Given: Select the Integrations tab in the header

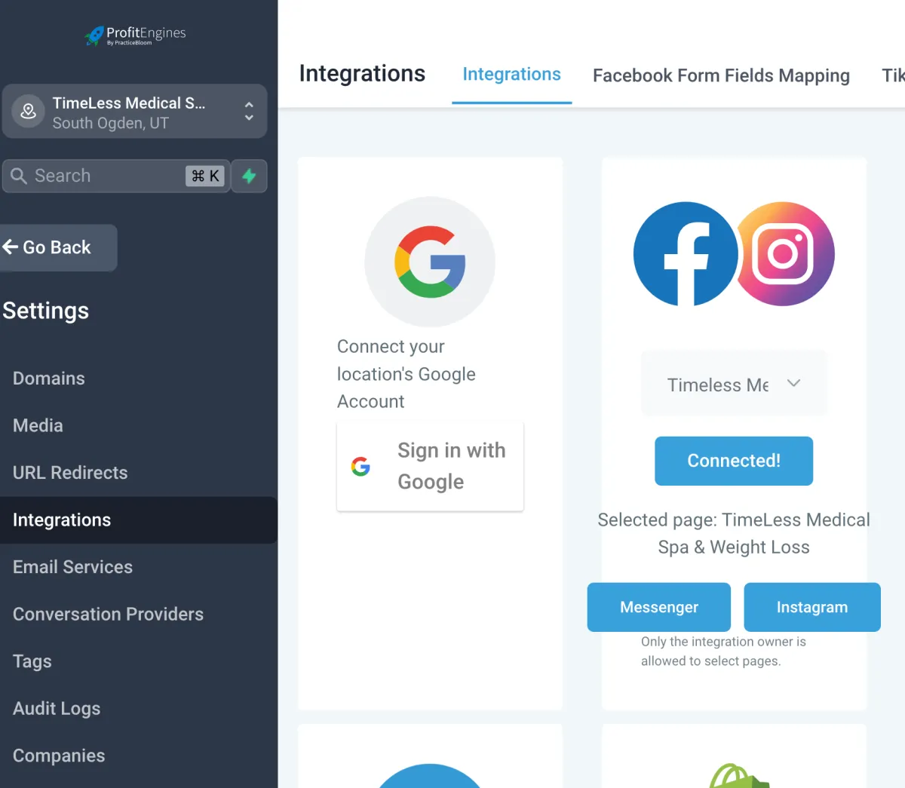Looking at the screenshot, I should [511, 74].
